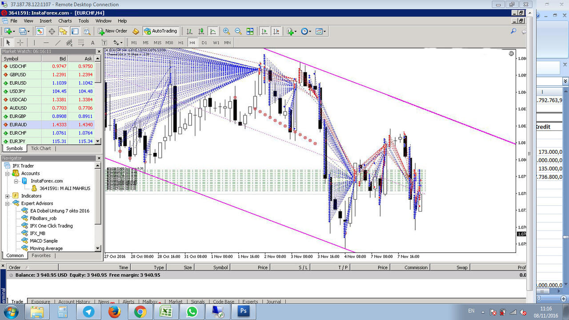Open the View menu

coord(28,21)
